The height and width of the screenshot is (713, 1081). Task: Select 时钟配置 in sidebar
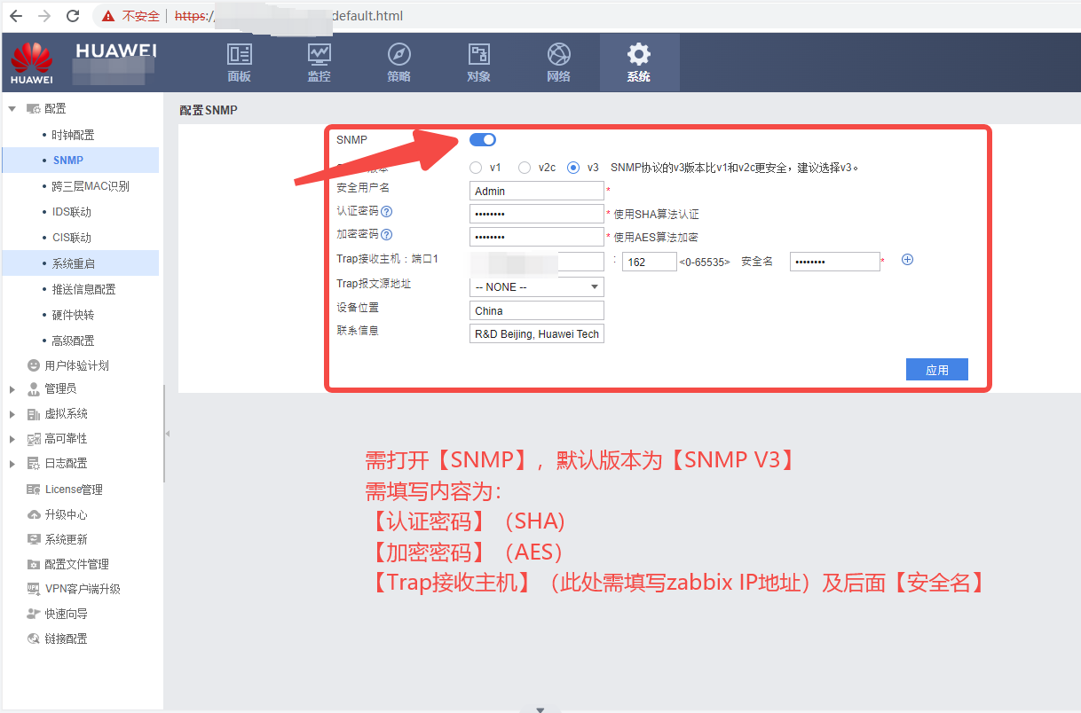click(73, 135)
